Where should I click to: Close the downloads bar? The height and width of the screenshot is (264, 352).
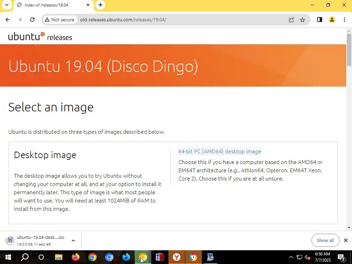click(x=346, y=240)
